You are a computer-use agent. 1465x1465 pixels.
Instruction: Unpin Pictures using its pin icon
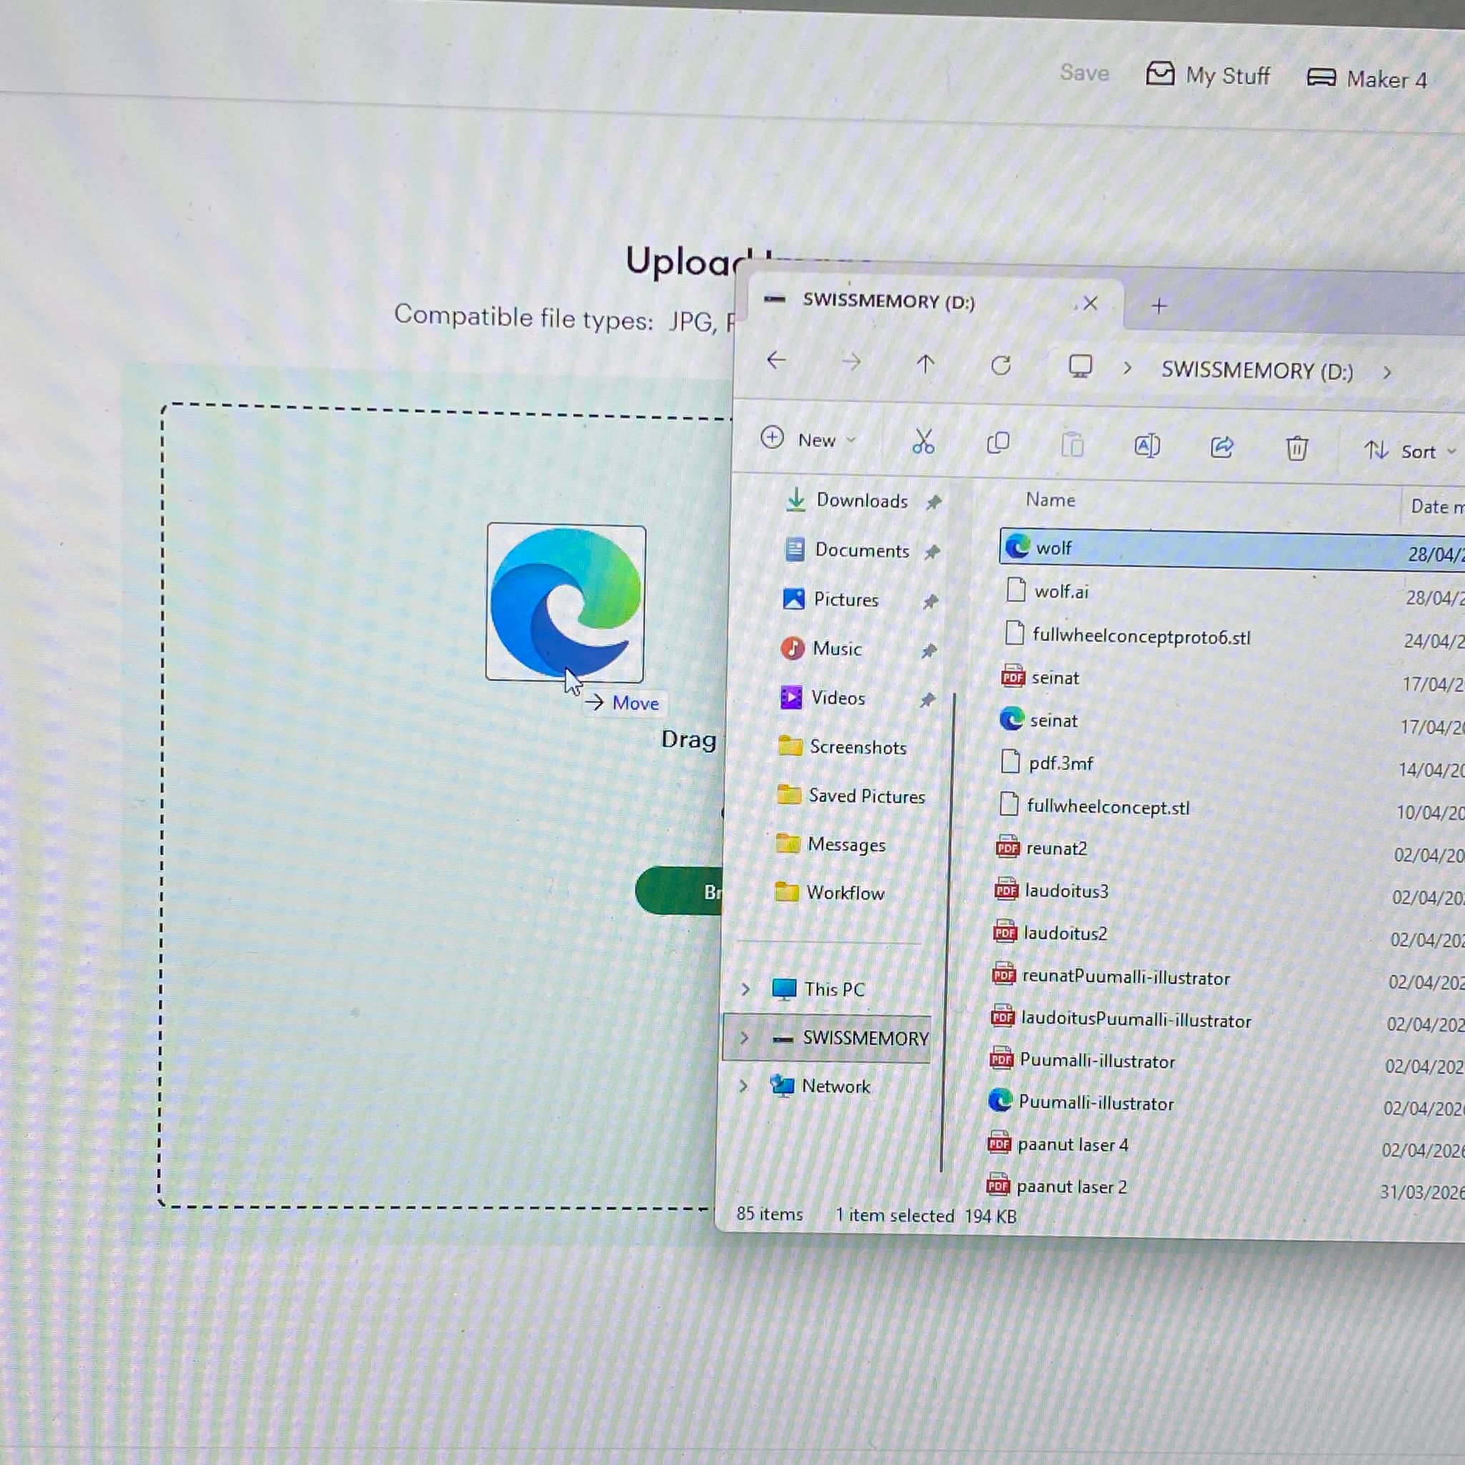tap(931, 602)
